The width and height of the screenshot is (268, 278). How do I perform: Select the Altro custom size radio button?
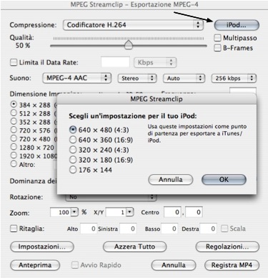coord(14,164)
